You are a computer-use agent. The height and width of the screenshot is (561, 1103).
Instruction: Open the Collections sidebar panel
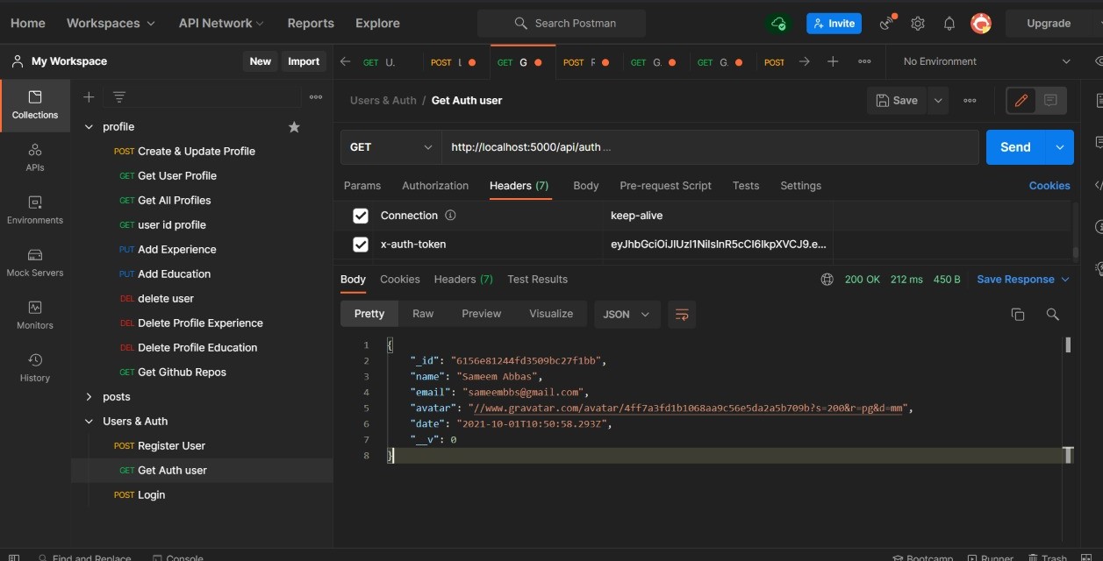point(35,105)
